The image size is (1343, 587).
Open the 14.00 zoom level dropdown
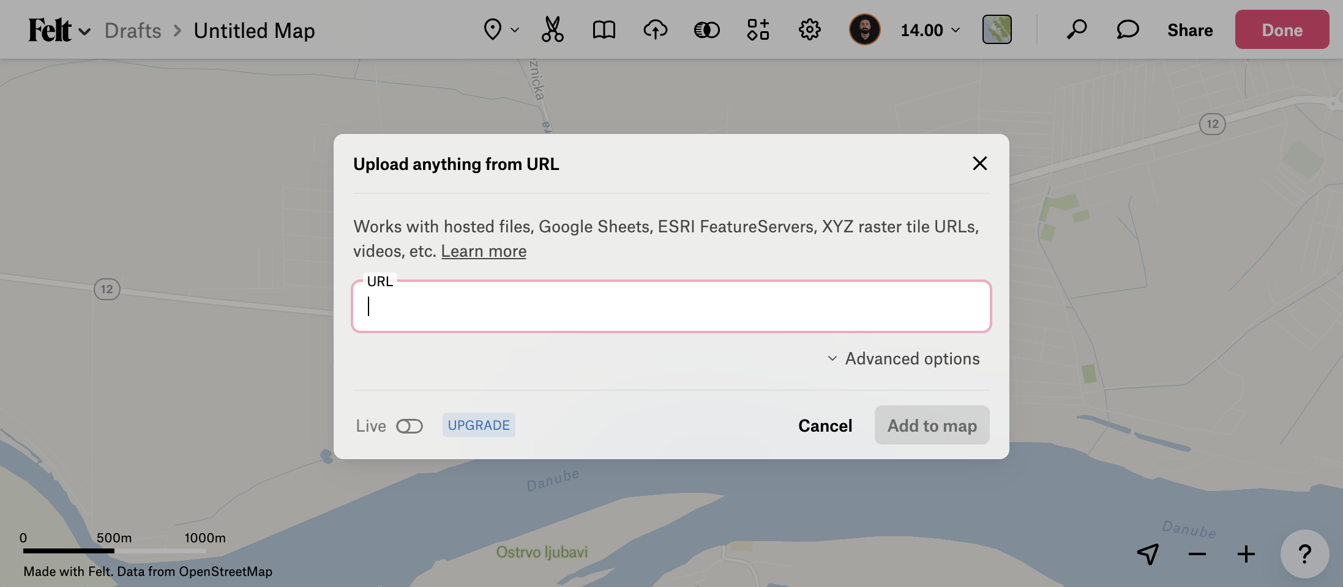(930, 30)
